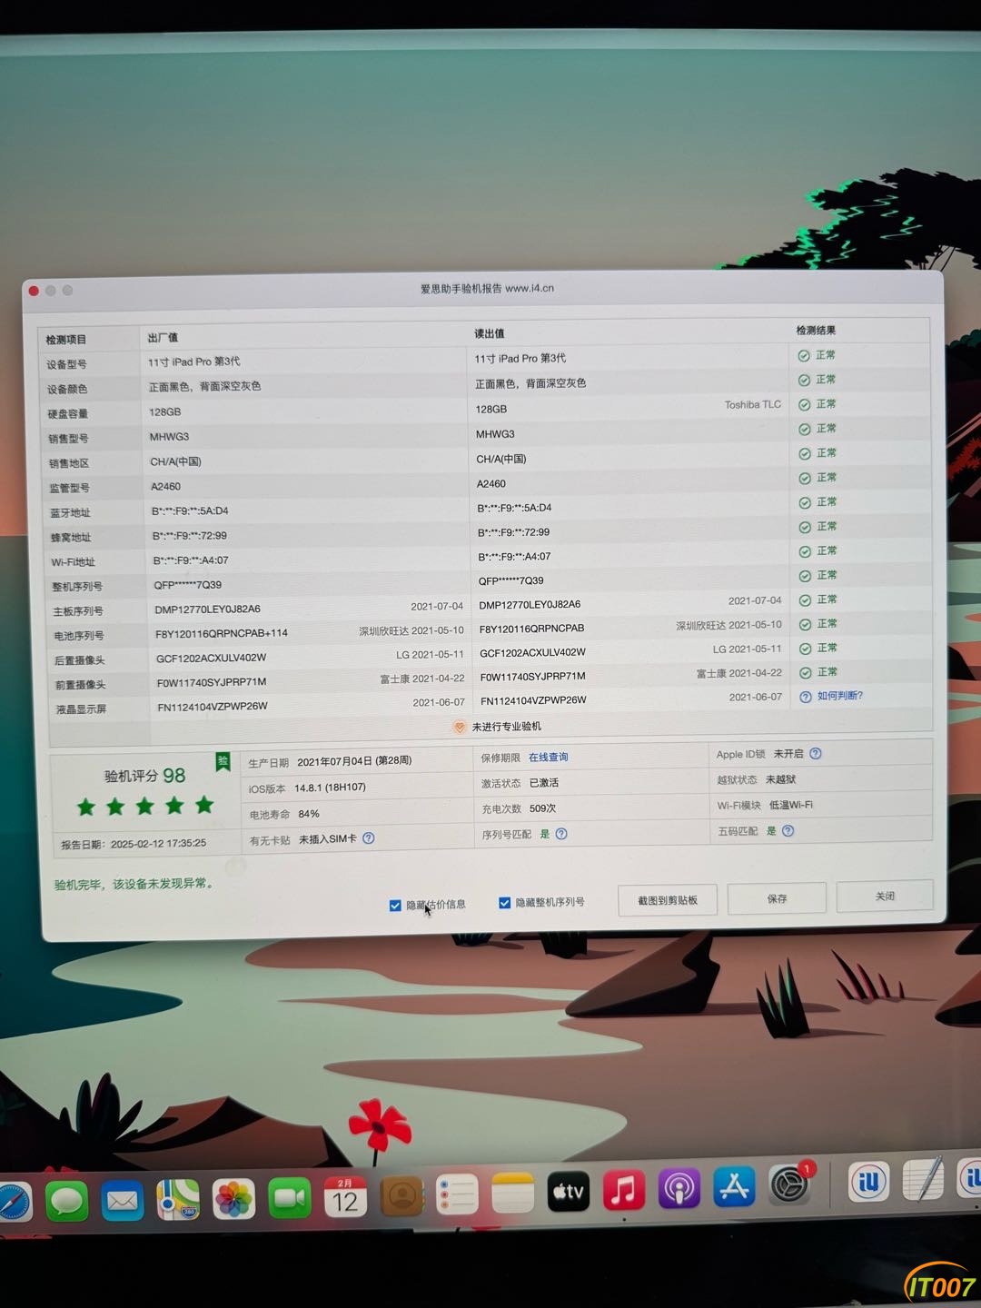Select the 出厂值 column header
981x1308 pixels.
[x=163, y=337]
